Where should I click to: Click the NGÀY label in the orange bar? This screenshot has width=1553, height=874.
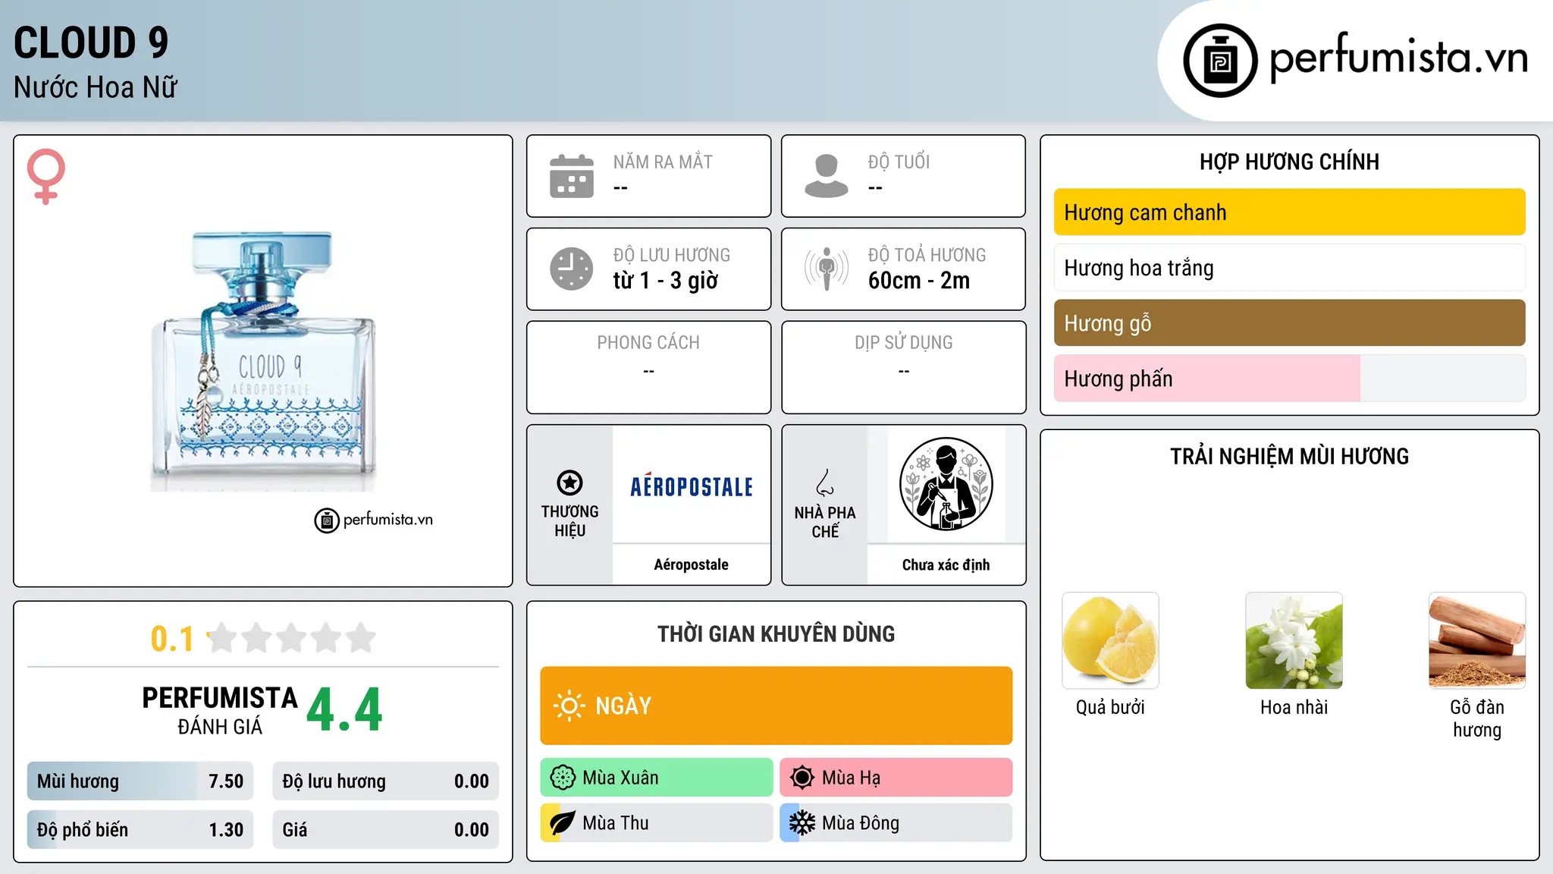pyautogui.click(x=623, y=706)
